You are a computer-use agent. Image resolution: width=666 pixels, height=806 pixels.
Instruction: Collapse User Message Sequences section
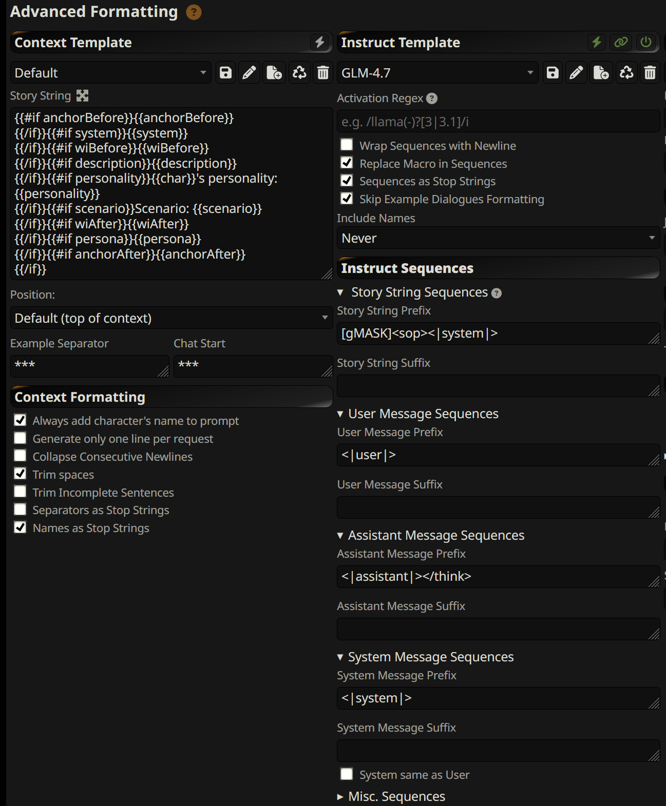(340, 414)
